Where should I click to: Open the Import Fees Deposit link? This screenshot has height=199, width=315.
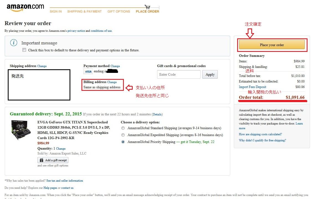252,87
